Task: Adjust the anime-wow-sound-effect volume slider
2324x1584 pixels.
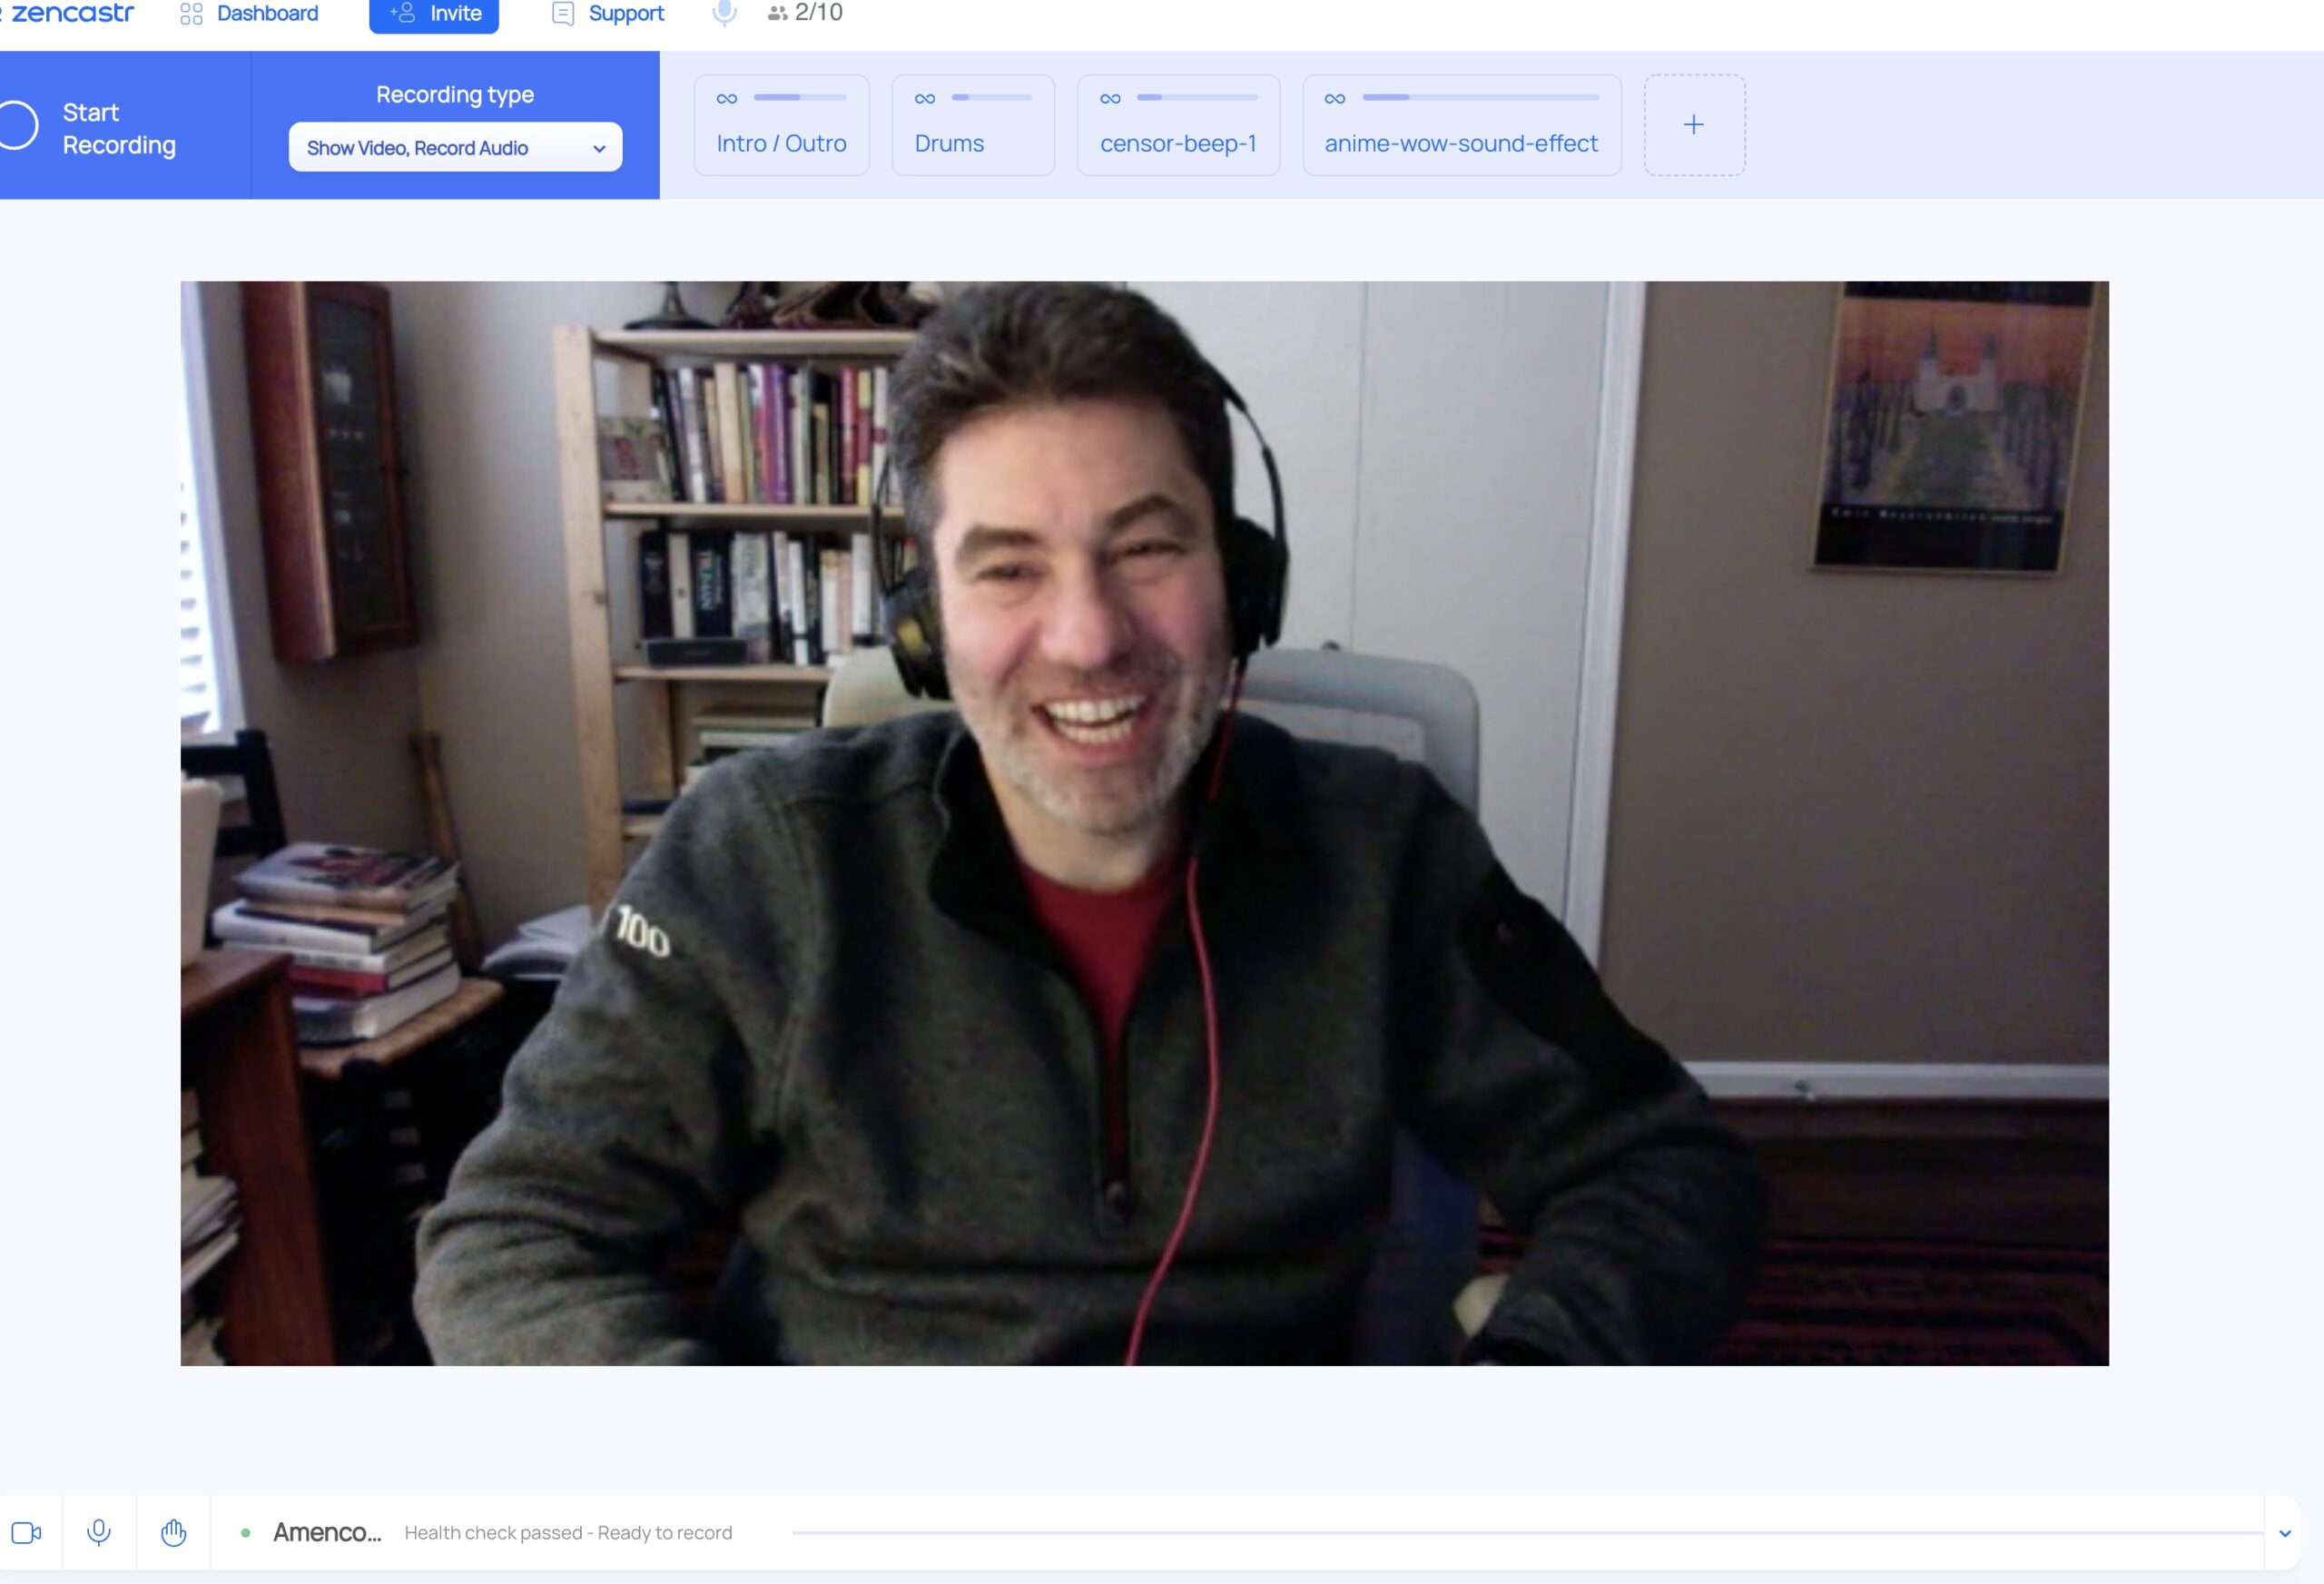Action: point(1480,97)
